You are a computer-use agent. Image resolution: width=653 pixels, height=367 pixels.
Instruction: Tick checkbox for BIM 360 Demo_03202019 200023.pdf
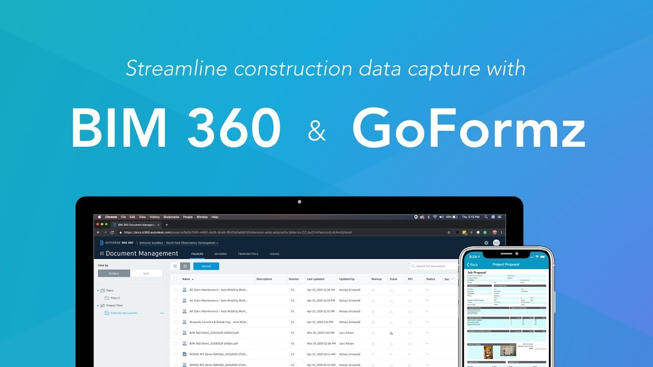click(x=176, y=333)
